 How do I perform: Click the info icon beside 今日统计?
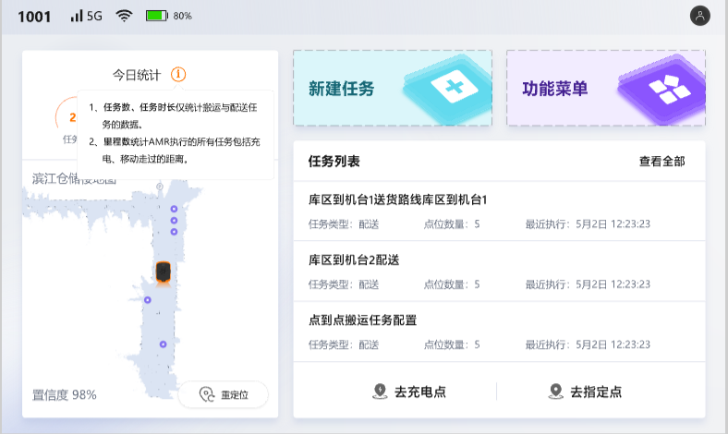178,74
